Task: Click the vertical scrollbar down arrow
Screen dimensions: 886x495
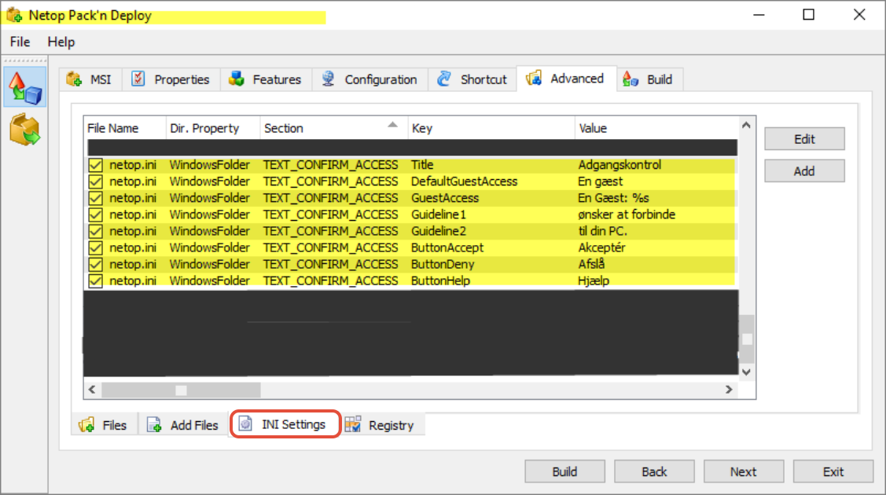Action: (x=746, y=372)
